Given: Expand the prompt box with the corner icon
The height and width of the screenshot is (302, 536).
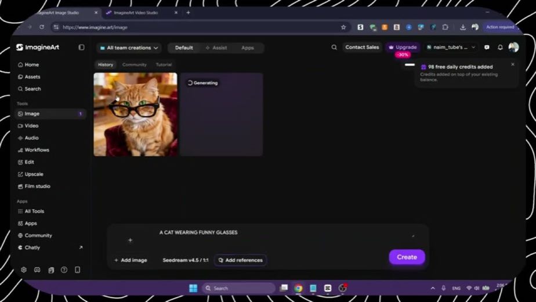Looking at the screenshot, I should coord(413,236).
